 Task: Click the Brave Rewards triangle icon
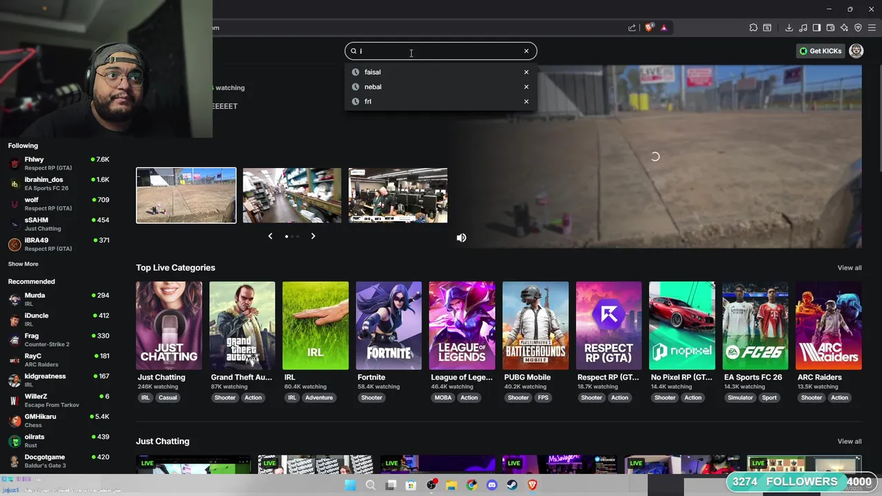coord(664,28)
